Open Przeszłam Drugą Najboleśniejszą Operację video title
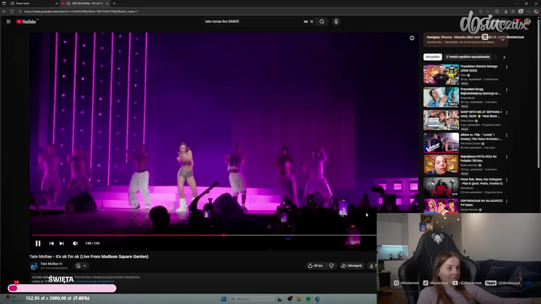The height and width of the screenshot is (304, 541). (x=480, y=91)
